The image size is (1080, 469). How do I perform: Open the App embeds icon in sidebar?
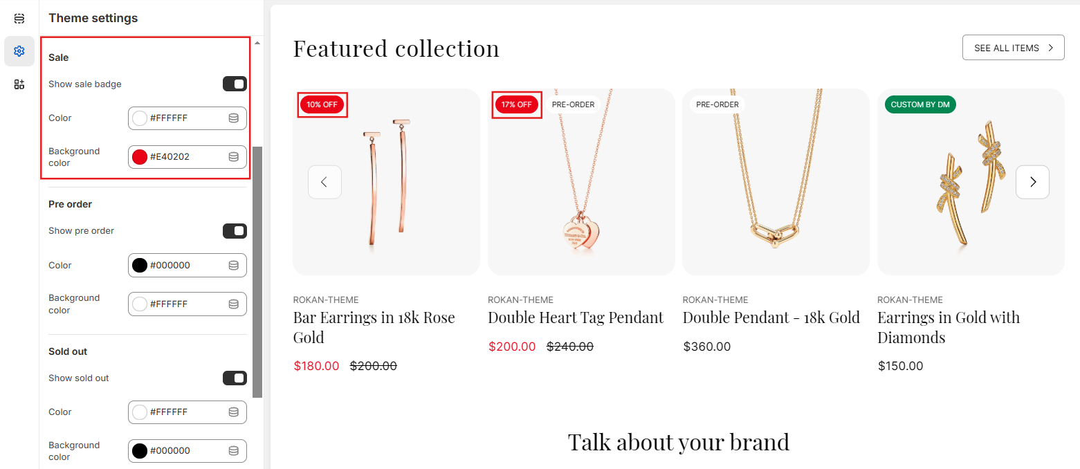pyautogui.click(x=19, y=84)
